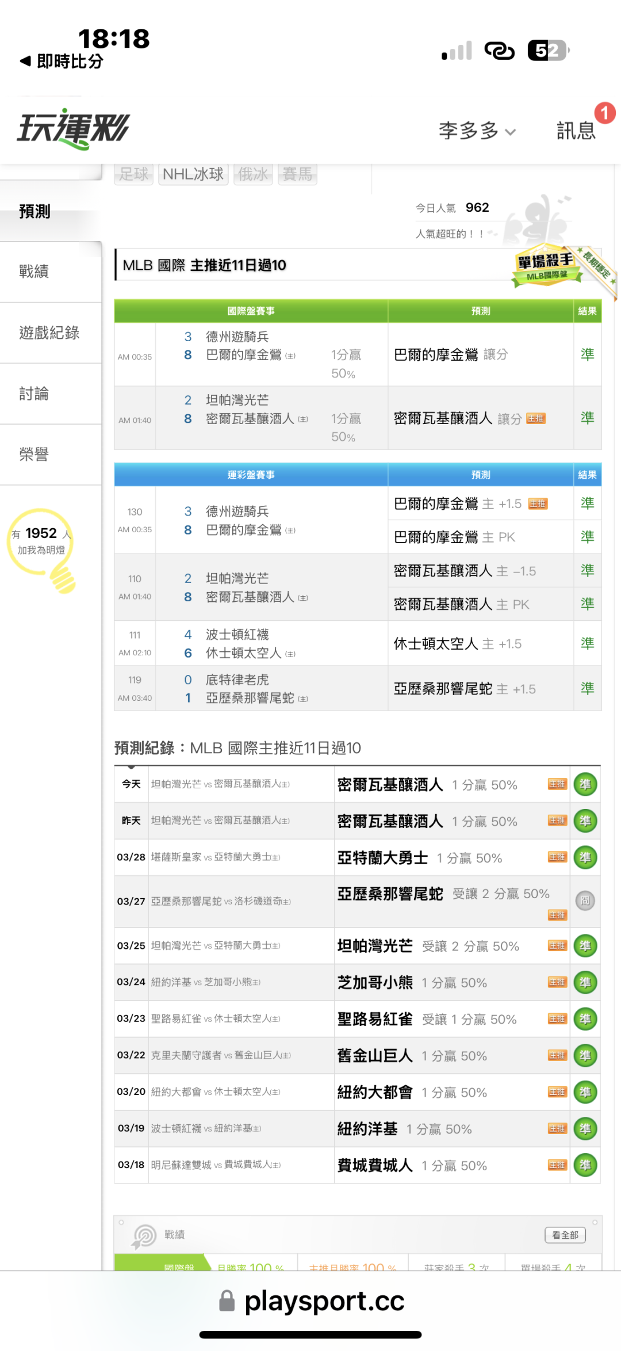Select the 俄冰 tab
This screenshot has height=1351, width=621.
tap(253, 174)
